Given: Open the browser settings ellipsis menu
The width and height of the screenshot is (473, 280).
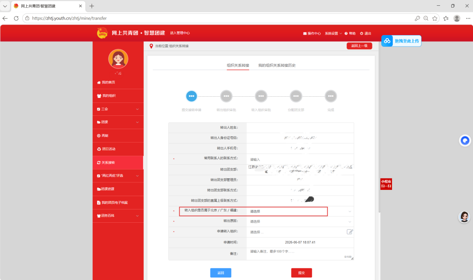Looking at the screenshot, I should pyautogui.click(x=468, y=18).
